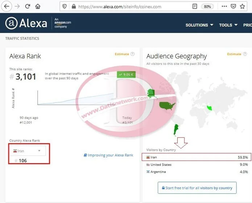Select the Iran row in Visitors by Country

(x=196, y=157)
